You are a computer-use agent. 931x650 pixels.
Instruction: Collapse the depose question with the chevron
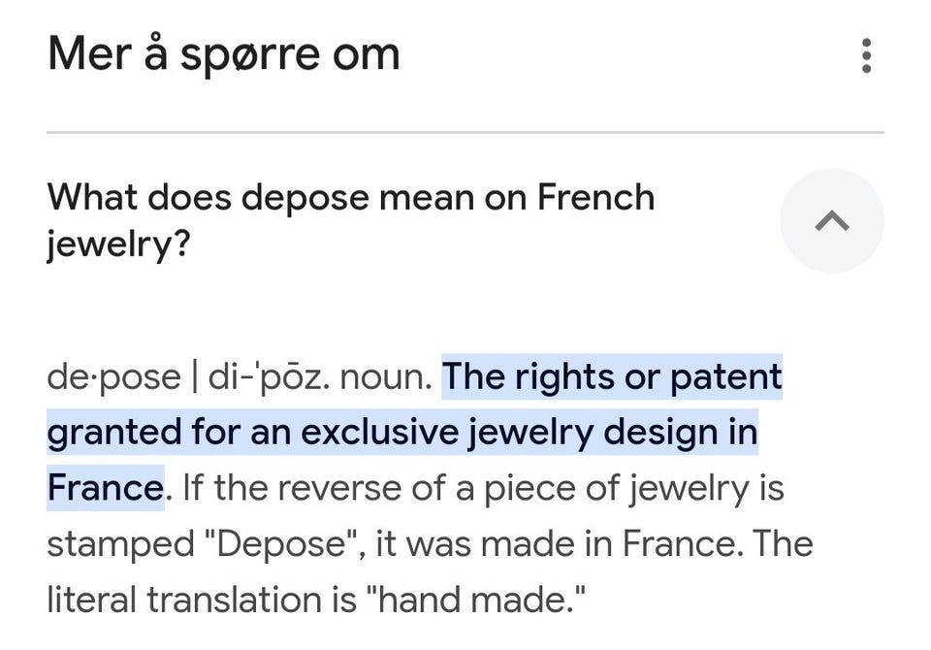pos(831,221)
